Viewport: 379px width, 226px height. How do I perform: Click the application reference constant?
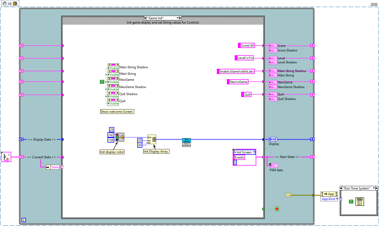click(288, 195)
